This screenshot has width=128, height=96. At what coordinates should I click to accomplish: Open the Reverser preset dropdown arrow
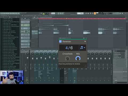[85, 42]
